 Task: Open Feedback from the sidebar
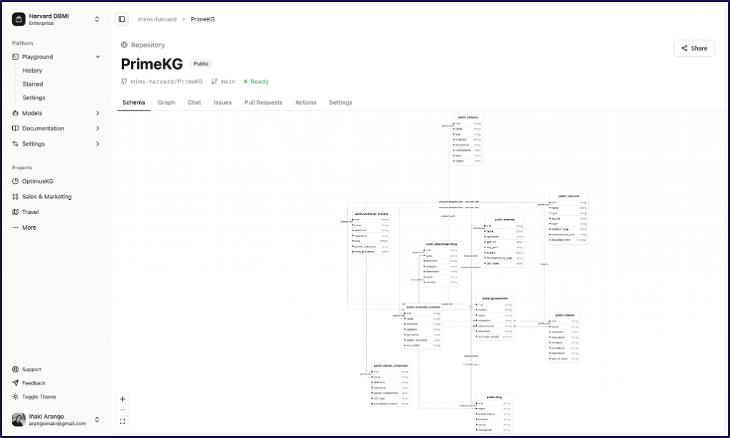tap(33, 383)
